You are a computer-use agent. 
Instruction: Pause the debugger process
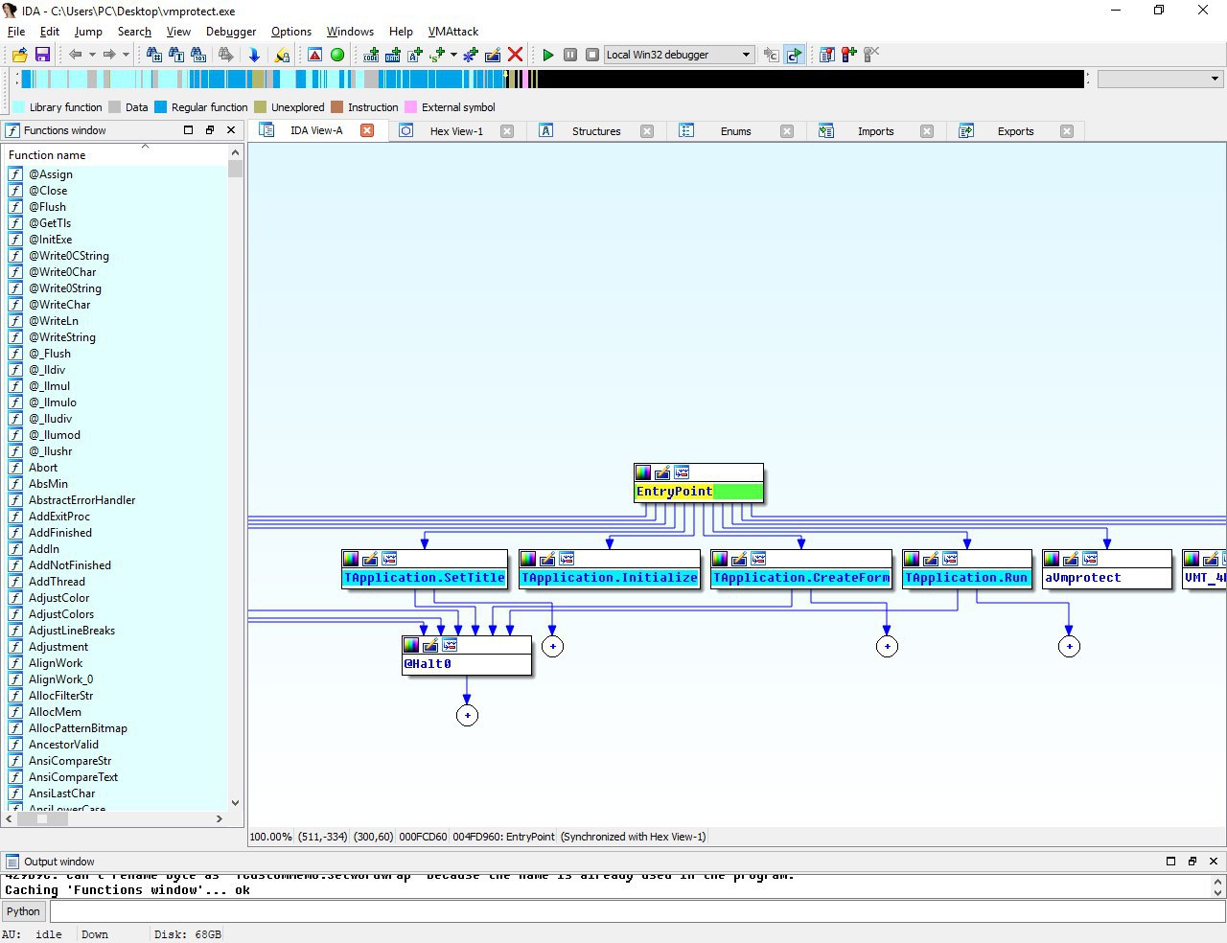570,55
